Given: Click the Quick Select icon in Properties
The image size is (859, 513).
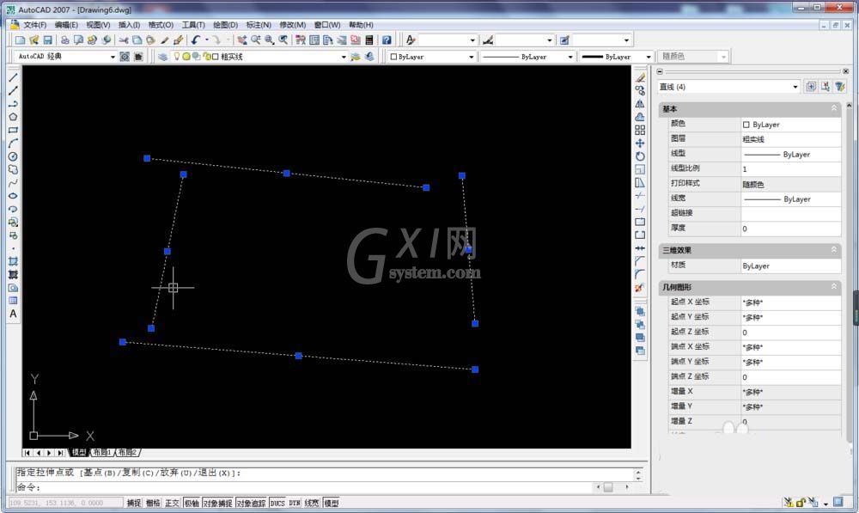Looking at the screenshot, I should pos(840,87).
